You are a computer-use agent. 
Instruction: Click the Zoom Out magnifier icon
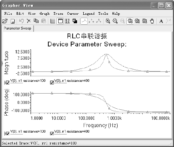tap(115, 21)
